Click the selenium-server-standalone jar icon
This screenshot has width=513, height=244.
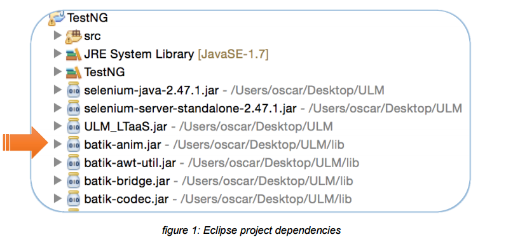pyautogui.click(x=73, y=108)
